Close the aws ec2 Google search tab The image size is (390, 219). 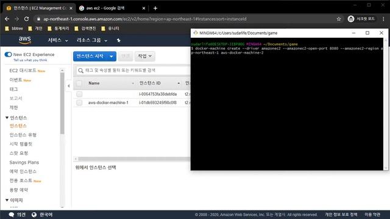pyautogui.click(x=144, y=8)
